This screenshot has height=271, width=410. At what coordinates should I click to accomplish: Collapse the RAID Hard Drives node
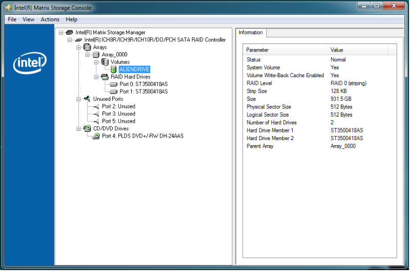point(96,77)
